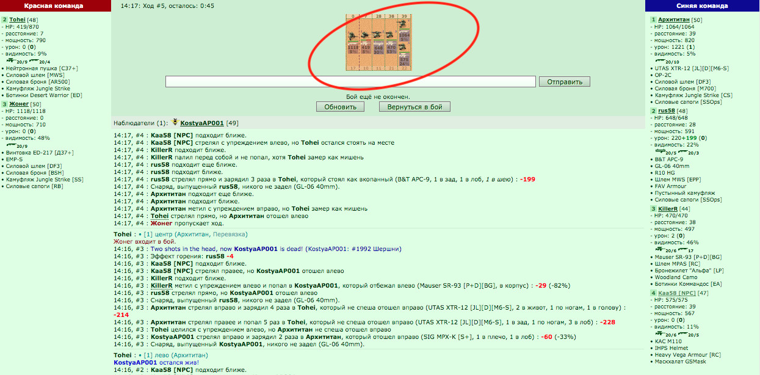760x375 pixels.
Task: Click the Woodland Camo item under KillerR
Action: [676, 277]
